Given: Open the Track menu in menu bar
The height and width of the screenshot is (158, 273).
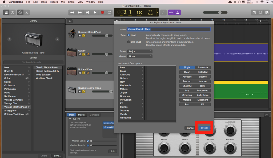Looking at the screenshot, I should (44, 2).
